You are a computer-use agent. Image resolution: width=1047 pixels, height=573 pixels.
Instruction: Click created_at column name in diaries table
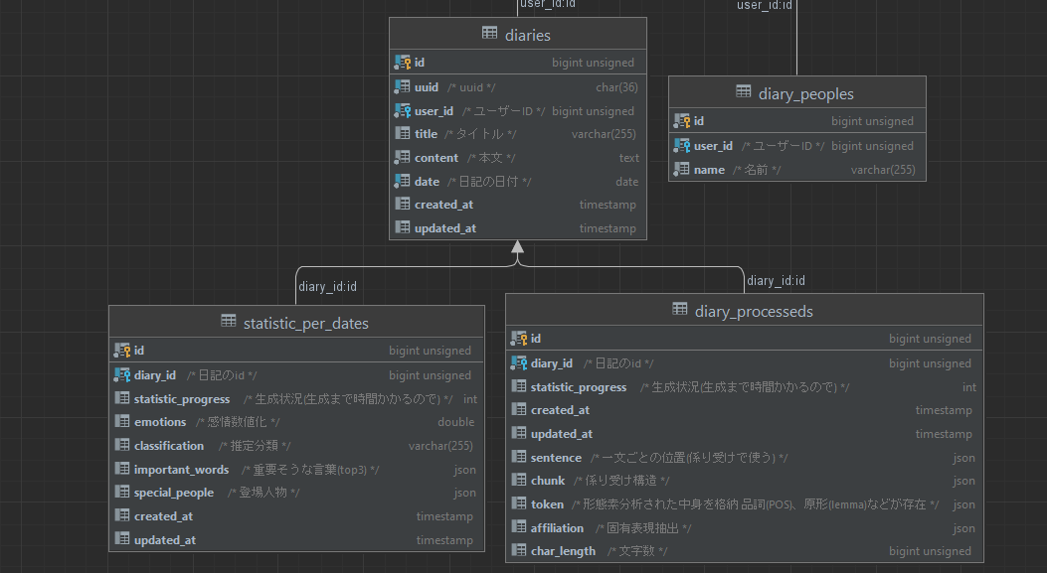[x=443, y=205]
